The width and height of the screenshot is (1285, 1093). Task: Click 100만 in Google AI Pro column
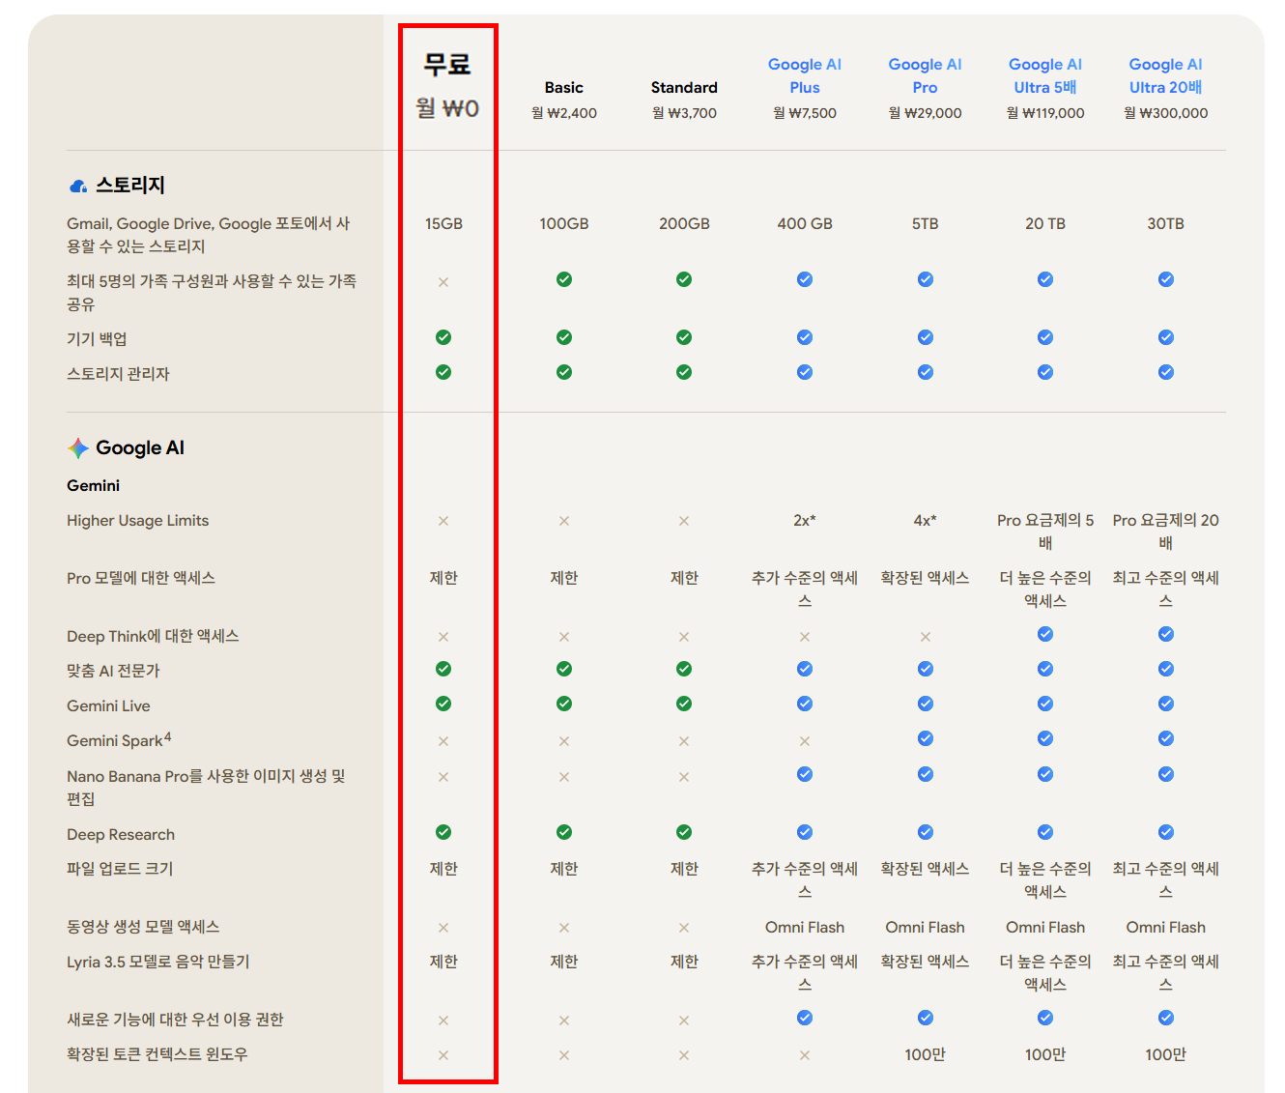pos(925,1054)
